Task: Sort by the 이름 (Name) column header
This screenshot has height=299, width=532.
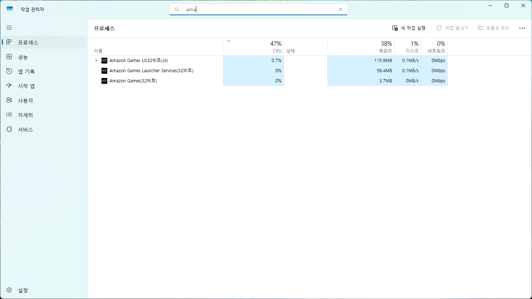Action: [x=156, y=46]
